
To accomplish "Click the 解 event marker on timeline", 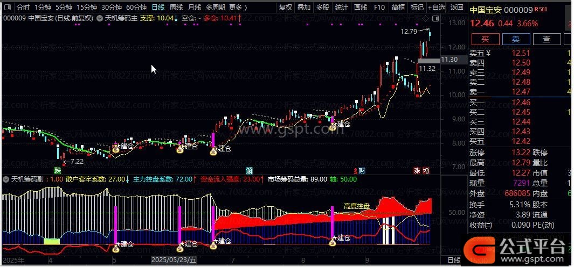I will [249, 170].
